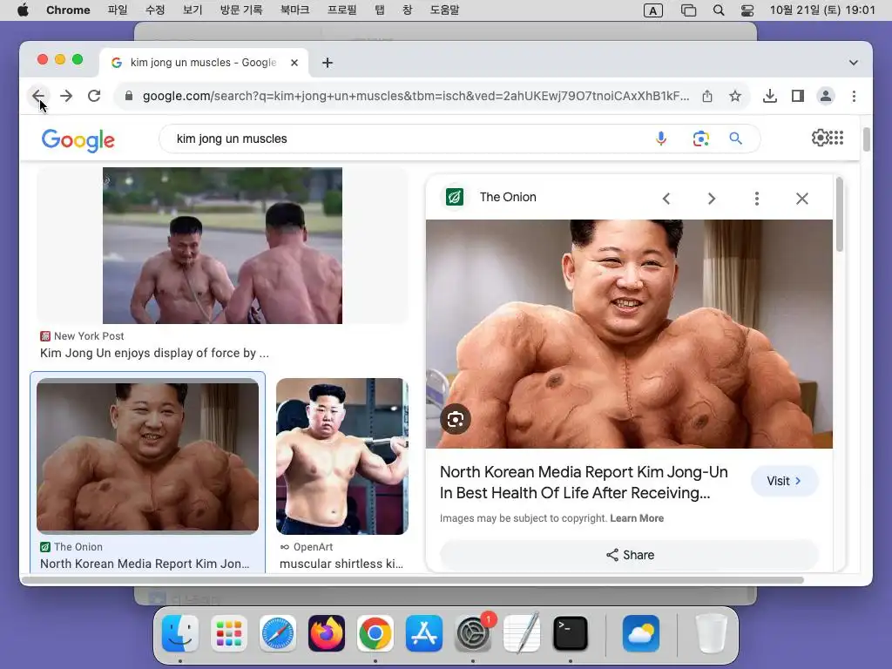Open App Store from the Dock

(x=424, y=633)
